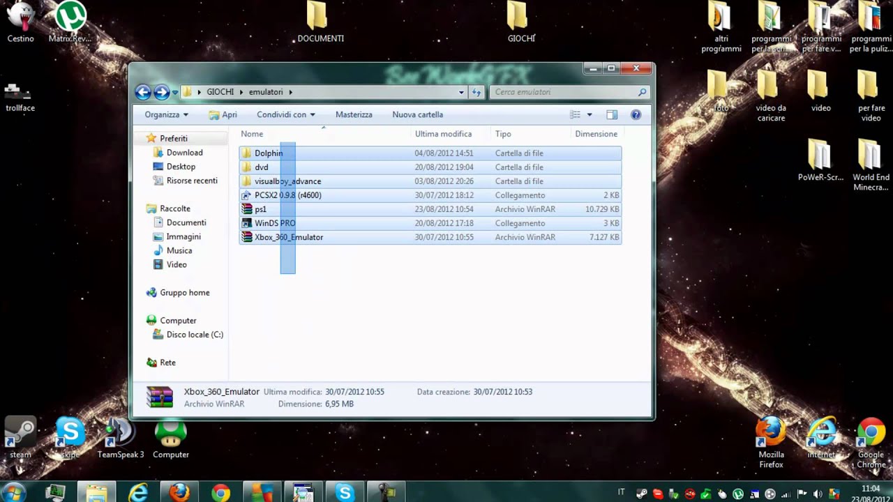Sort files by the Nome column

click(x=325, y=134)
